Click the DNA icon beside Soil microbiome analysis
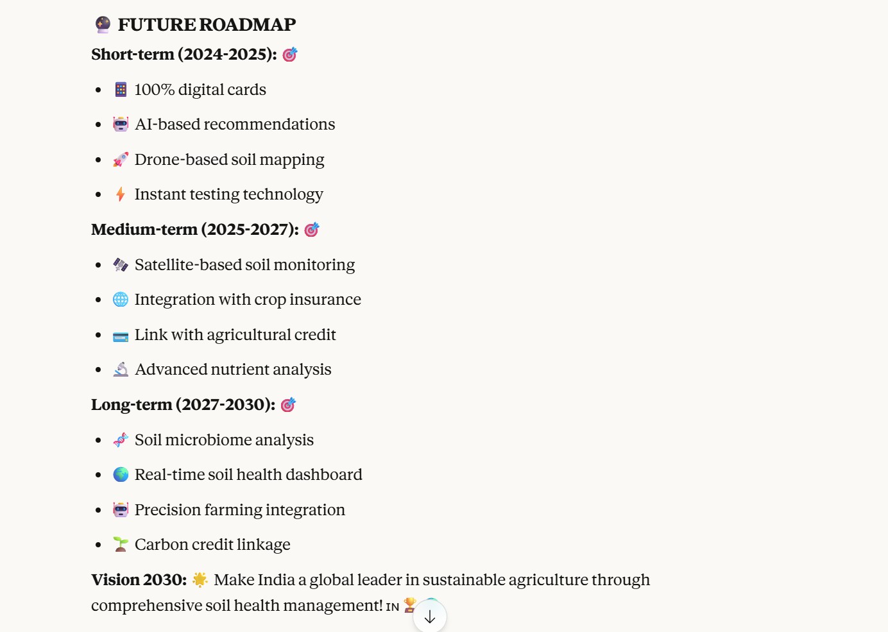888x632 pixels. pyautogui.click(x=121, y=440)
